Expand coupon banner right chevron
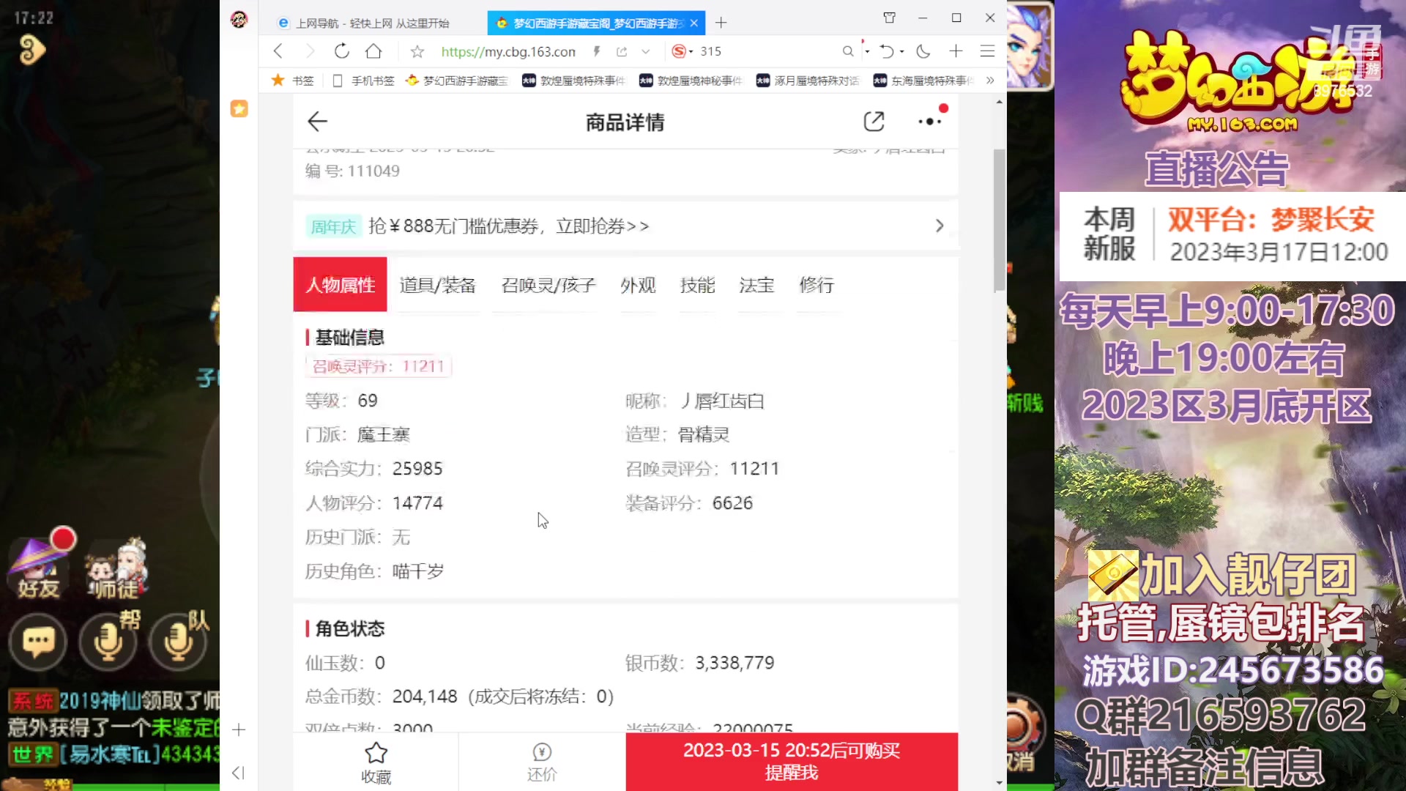 pyautogui.click(x=940, y=226)
